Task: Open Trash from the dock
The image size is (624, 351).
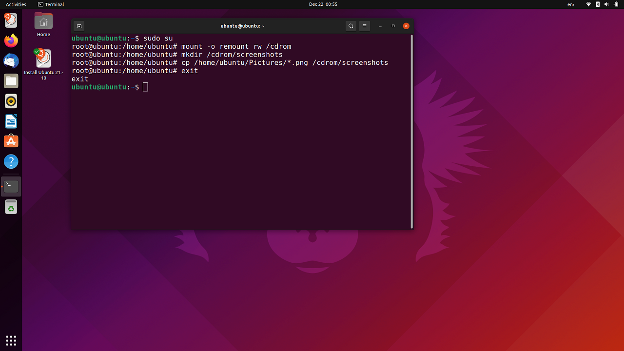Action: pyautogui.click(x=11, y=207)
